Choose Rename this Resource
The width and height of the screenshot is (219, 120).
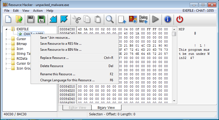[x=75, y=74]
